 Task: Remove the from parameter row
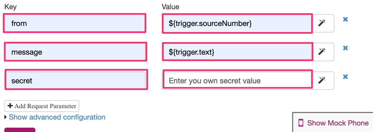[x=345, y=19]
